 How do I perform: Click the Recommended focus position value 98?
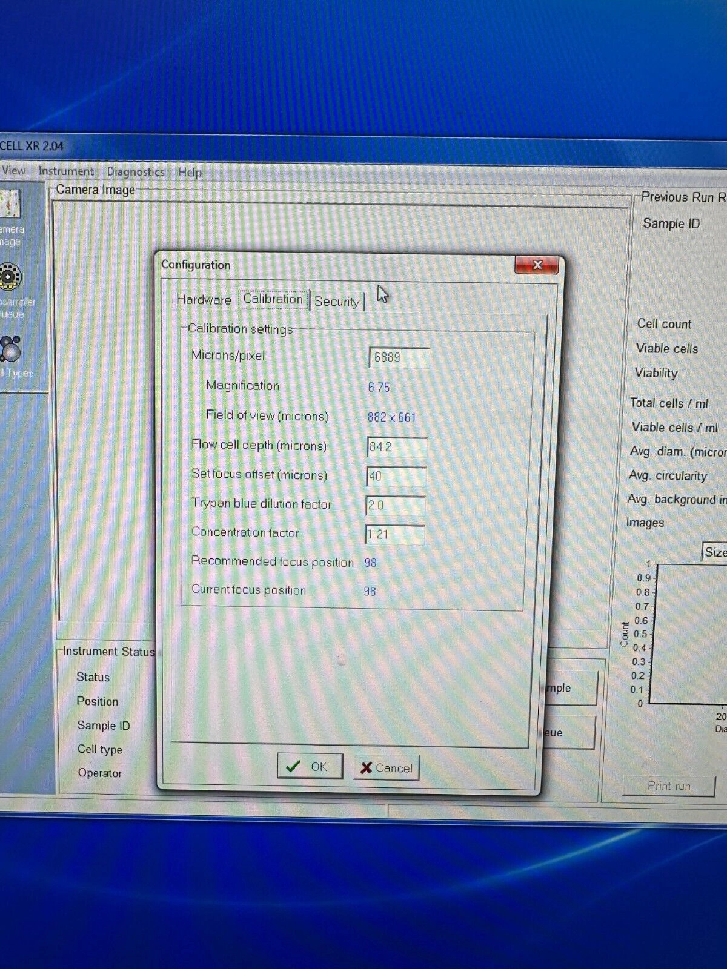point(370,563)
